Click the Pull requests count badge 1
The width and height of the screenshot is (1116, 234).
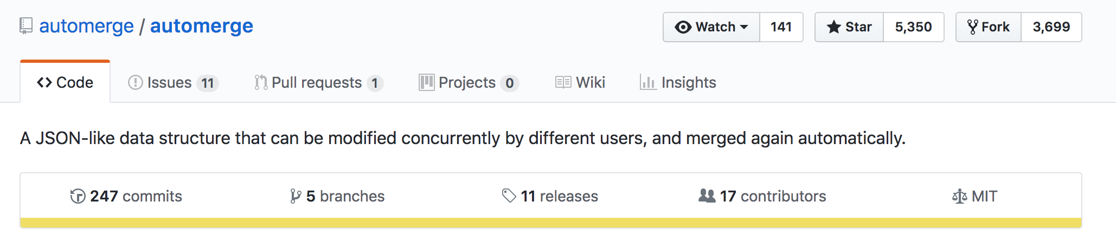coord(375,83)
